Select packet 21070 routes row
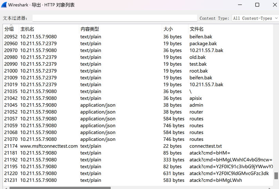 pyautogui.click(x=138, y=139)
